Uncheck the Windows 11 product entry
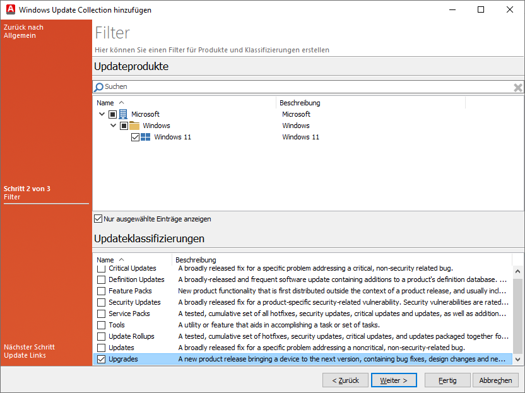The image size is (525, 393). click(x=135, y=137)
